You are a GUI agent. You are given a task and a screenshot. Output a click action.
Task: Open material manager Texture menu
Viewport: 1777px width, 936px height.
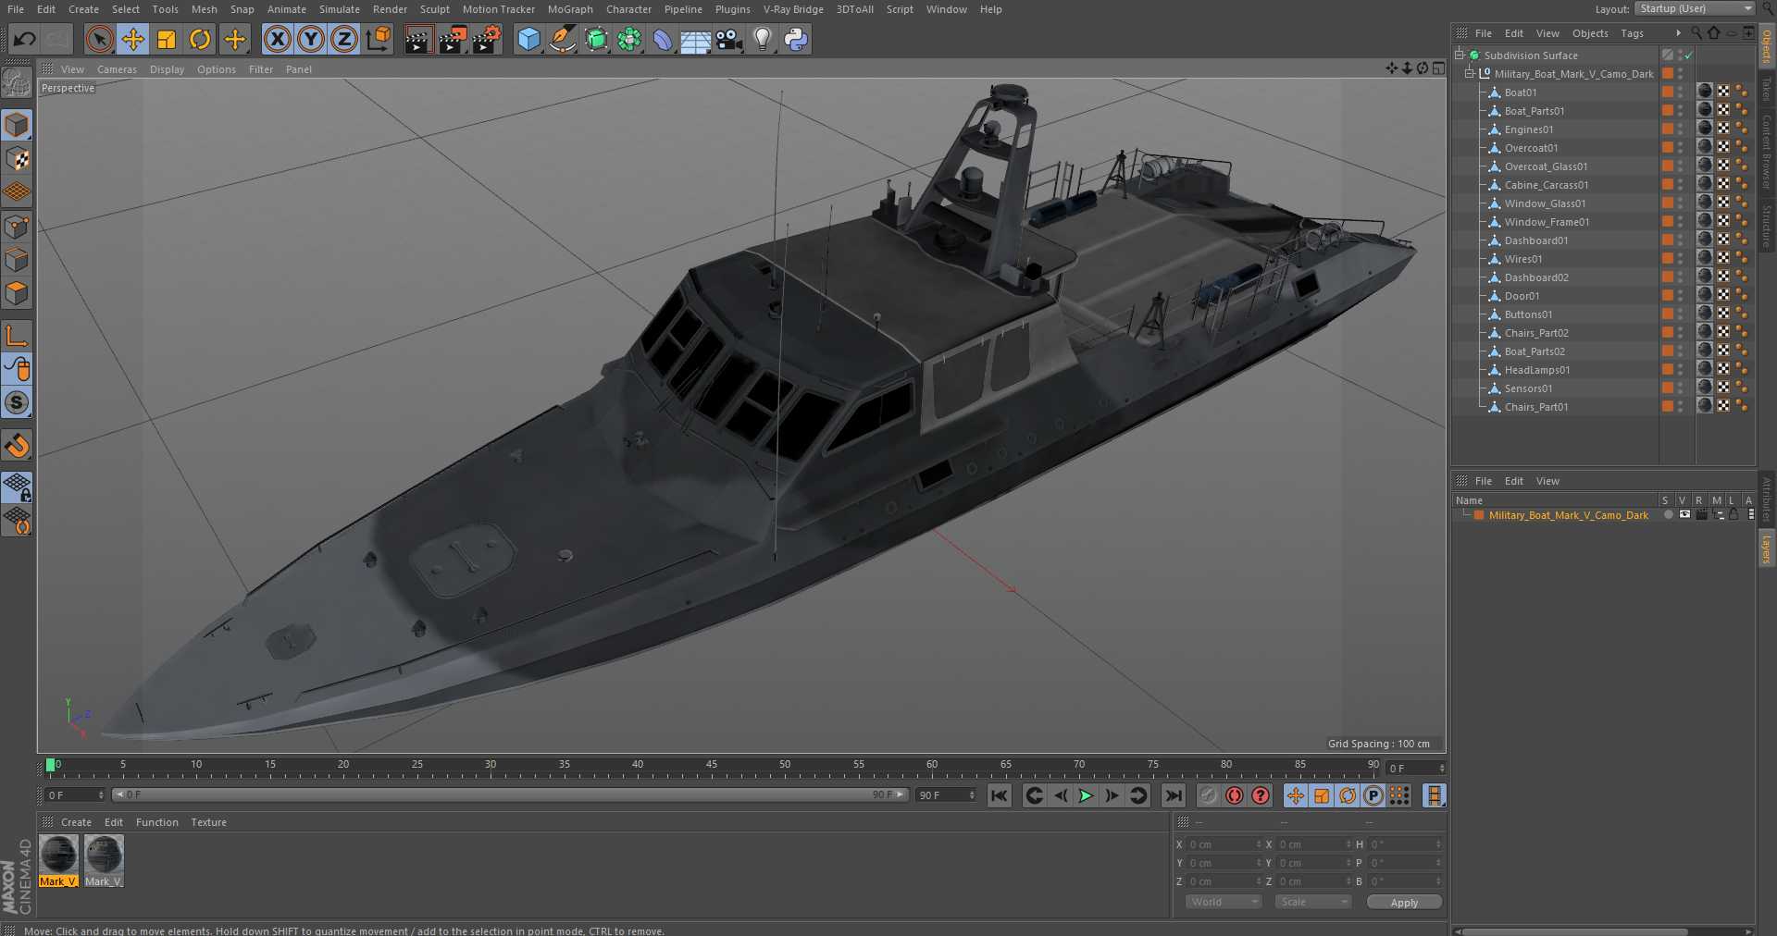click(x=208, y=822)
